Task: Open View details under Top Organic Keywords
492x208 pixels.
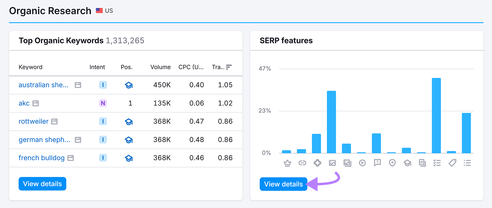Action: 42,184
